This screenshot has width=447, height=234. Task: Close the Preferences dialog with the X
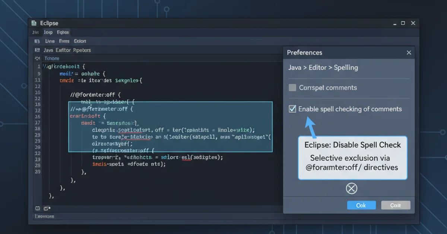pos(409,53)
